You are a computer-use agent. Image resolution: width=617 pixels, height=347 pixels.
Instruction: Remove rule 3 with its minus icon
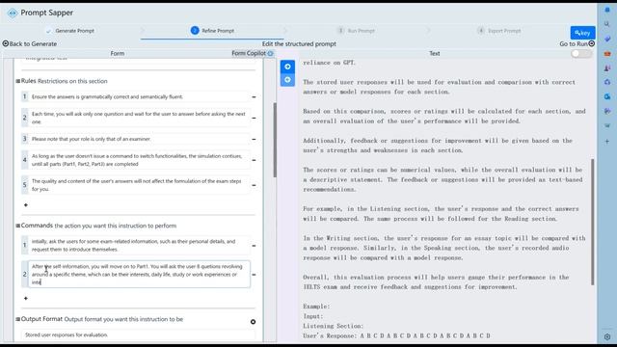tap(254, 139)
